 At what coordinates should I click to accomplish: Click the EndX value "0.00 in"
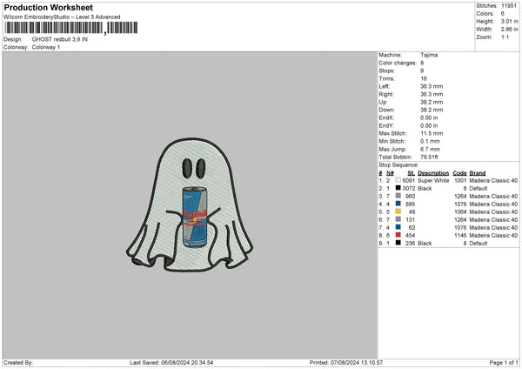[x=429, y=117]
